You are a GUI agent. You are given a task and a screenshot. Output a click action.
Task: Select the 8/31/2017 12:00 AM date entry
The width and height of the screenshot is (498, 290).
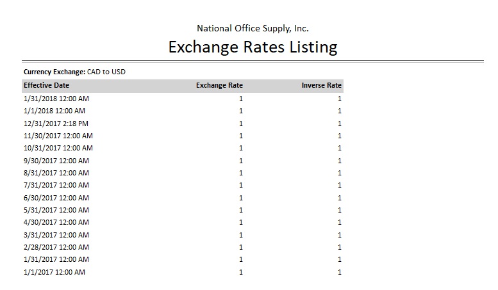[x=56, y=173]
